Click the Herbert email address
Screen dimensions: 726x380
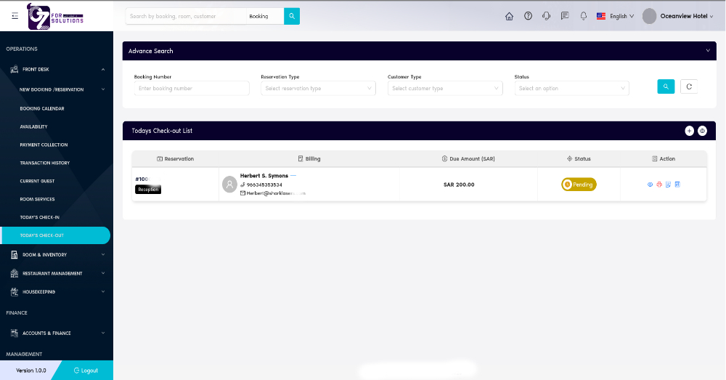(276, 193)
